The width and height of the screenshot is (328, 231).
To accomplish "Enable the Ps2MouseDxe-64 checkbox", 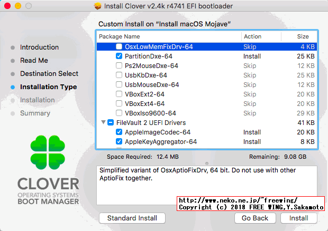I will click(119, 65).
